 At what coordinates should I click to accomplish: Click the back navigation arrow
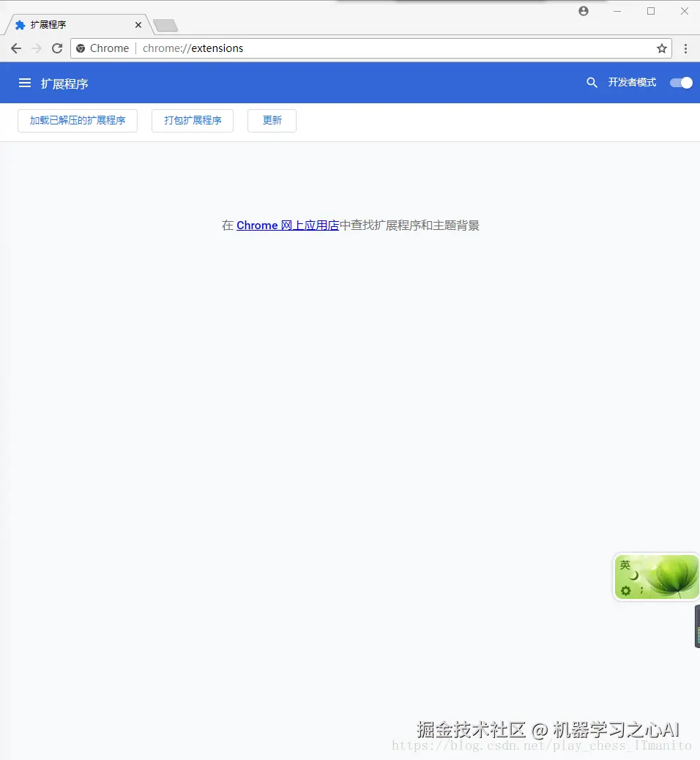tap(16, 48)
